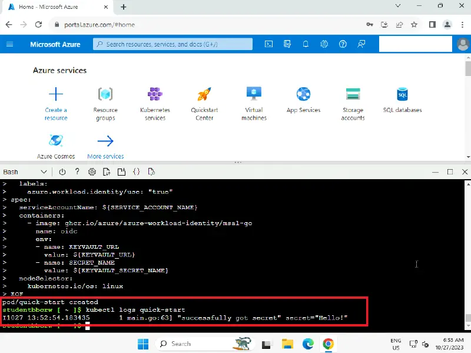Open the Cloud Shell editor braces icon
This screenshot has height=353, width=471.
click(x=136, y=172)
